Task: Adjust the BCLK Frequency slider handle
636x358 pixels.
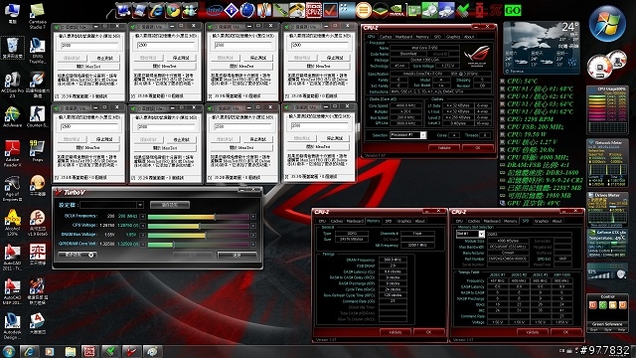Action: 215,217
